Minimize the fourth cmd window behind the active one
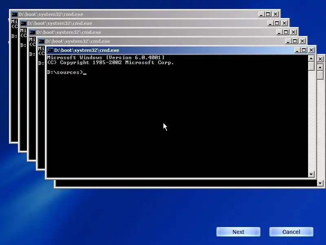 pos(288,41)
